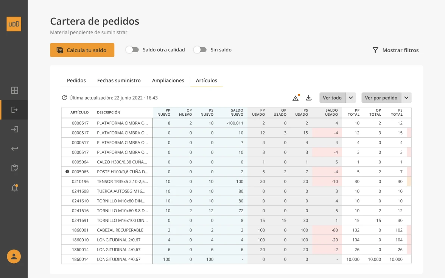
Task: Click the Última actualización timestamp text
Action: (114, 98)
